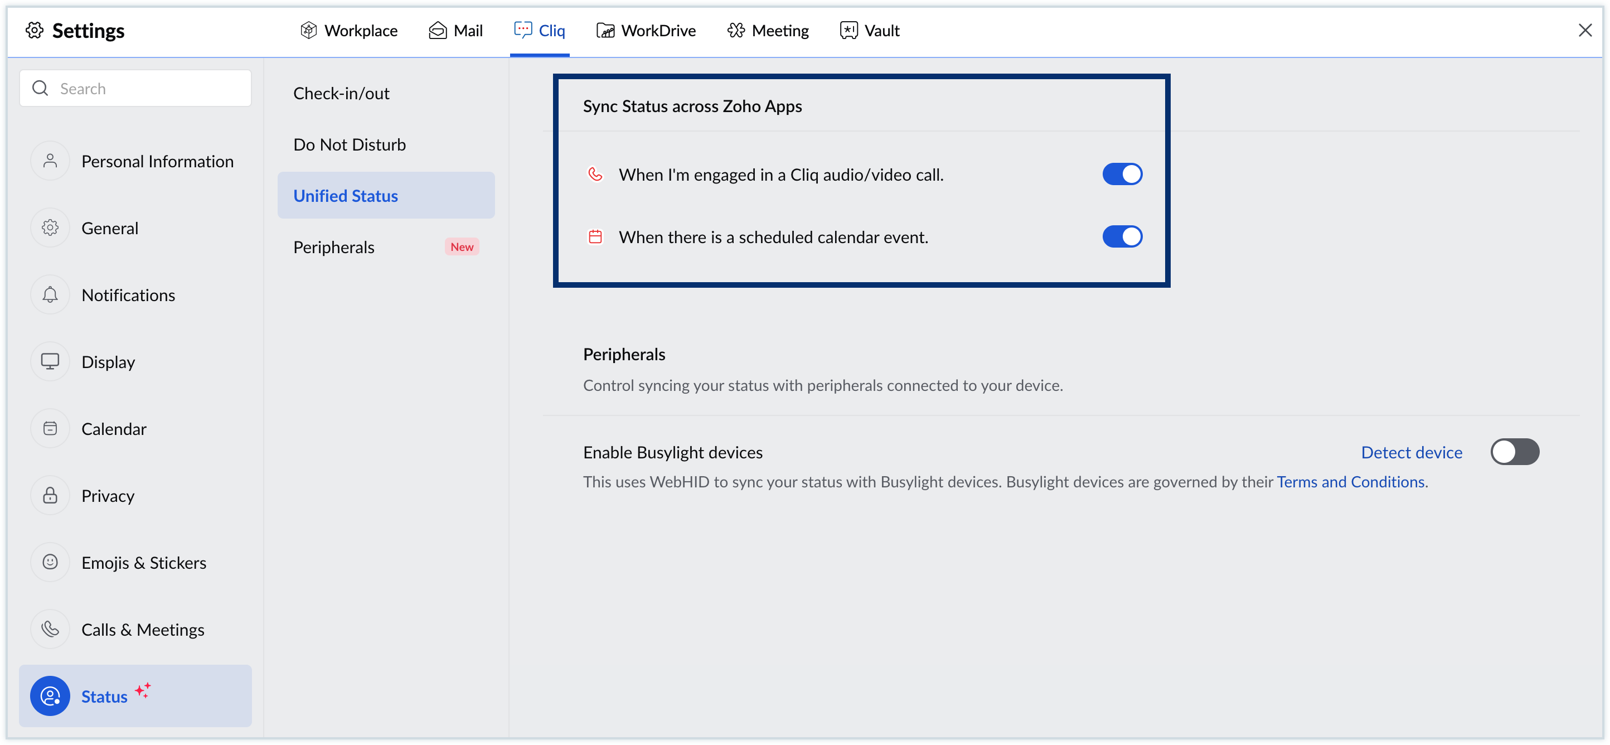The height and width of the screenshot is (745, 1610).
Task: Click inside the Search field
Action: click(x=135, y=88)
